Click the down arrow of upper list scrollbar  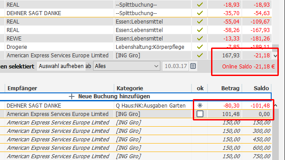pos(275,56)
